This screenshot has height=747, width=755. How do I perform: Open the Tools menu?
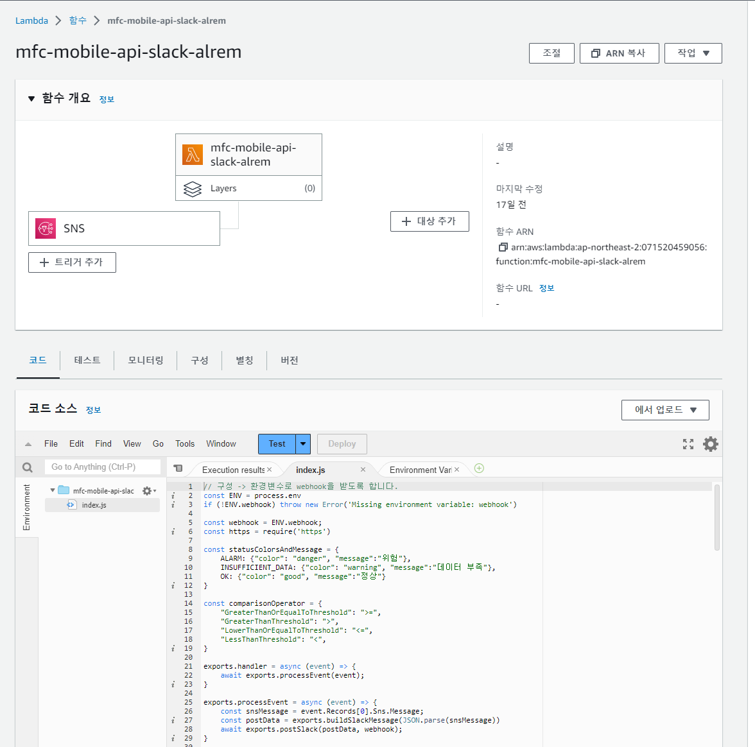tap(185, 444)
